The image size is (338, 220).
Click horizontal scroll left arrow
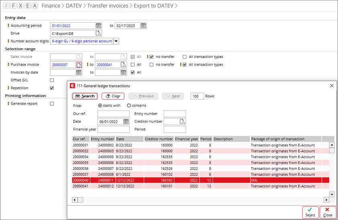(75, 200)
